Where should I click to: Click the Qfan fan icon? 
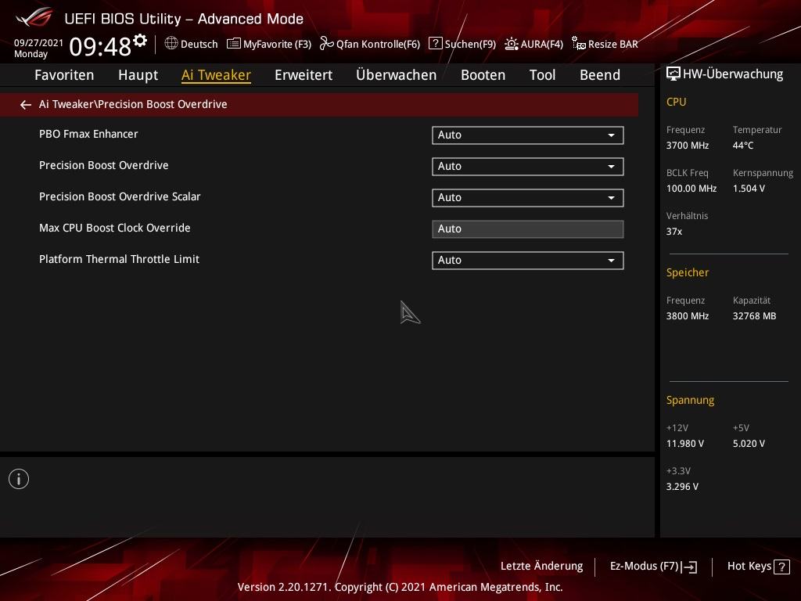tap(326, 44)
